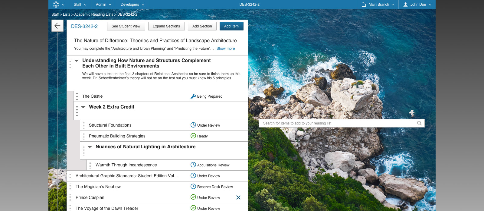Click the See Student View button
The image size is (484, 211).
[x=126, y=26]
